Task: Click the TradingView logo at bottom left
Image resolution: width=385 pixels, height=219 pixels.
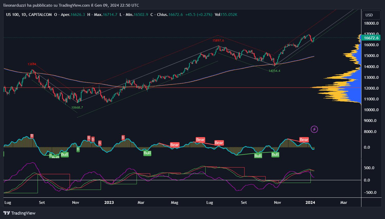Action: point(19,213)
